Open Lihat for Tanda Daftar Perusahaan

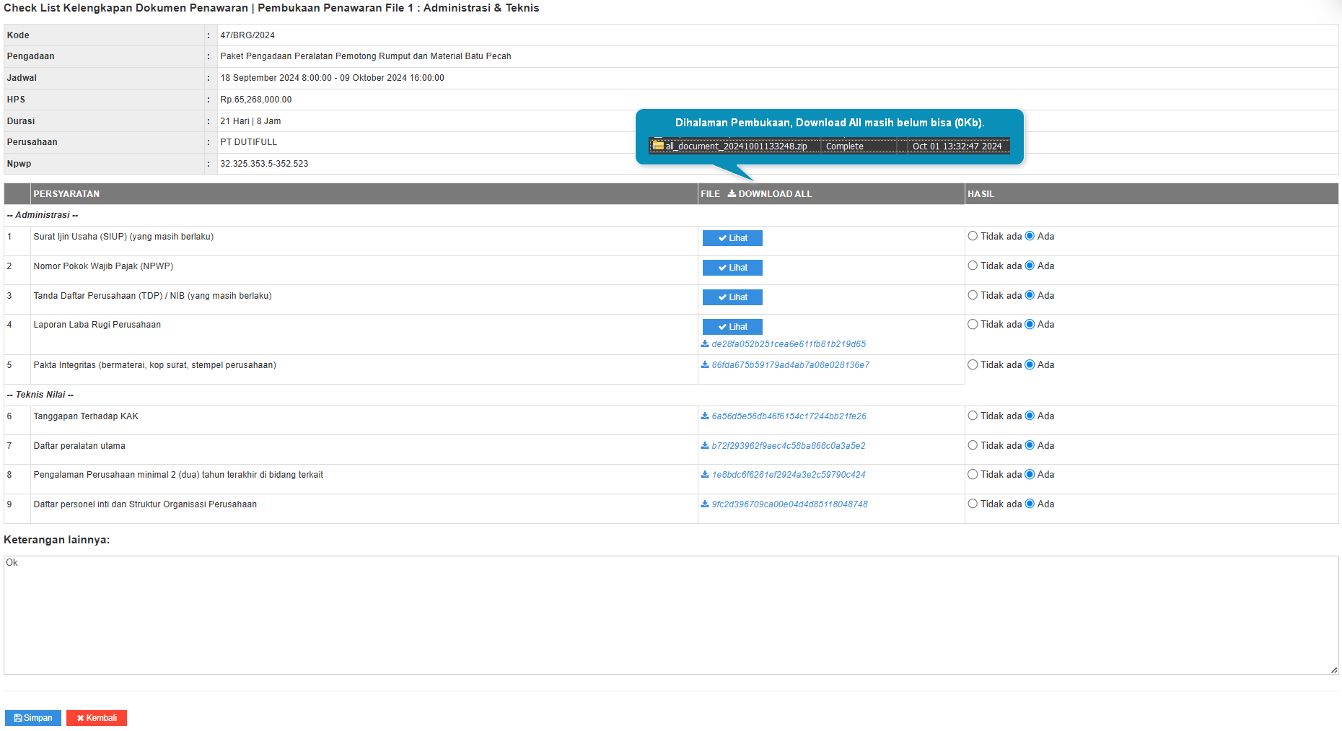(732, 297)
